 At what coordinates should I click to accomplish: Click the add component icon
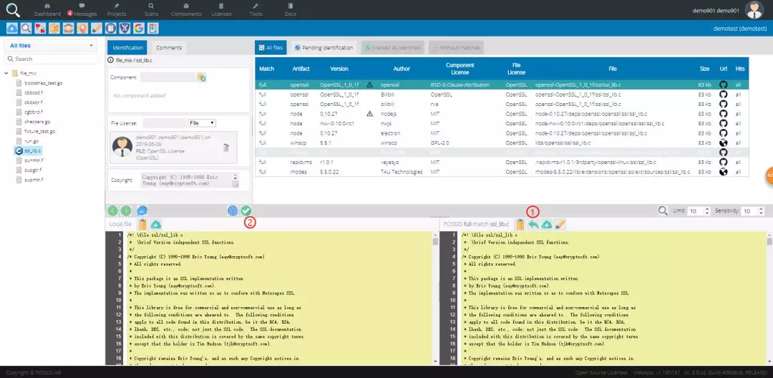tap(201, 77)
